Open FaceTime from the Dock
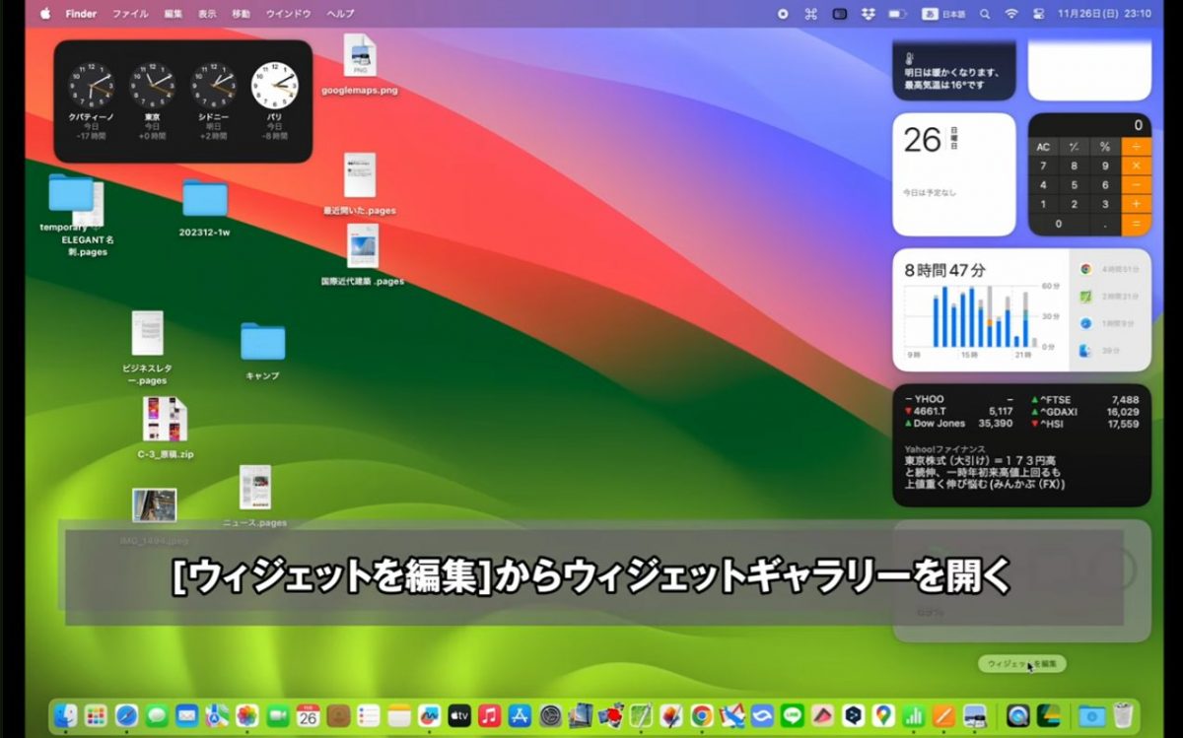The height and width of the screenshot is (738, 1183). 277,715
